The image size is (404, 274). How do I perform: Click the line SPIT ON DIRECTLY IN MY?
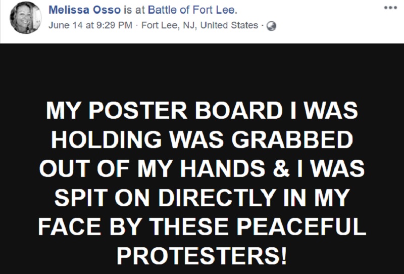[x=202, y=198]
